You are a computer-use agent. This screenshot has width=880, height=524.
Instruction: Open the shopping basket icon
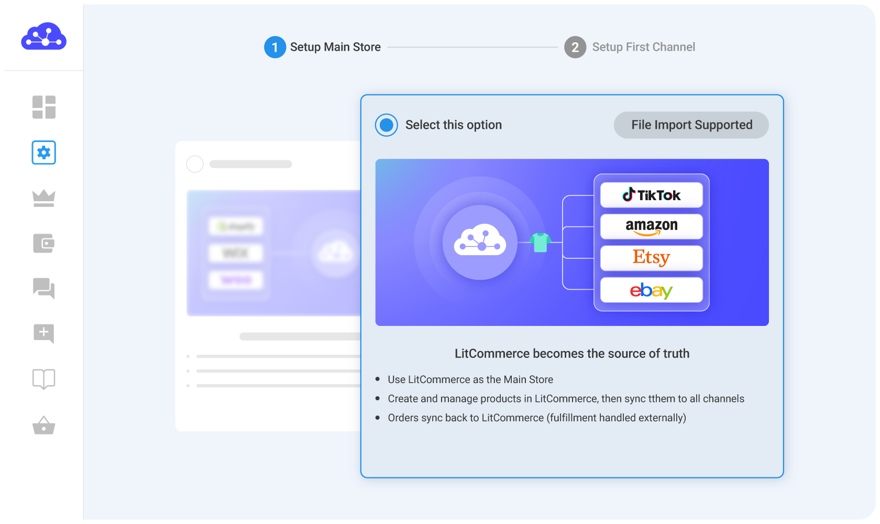[x=43, y=425]
